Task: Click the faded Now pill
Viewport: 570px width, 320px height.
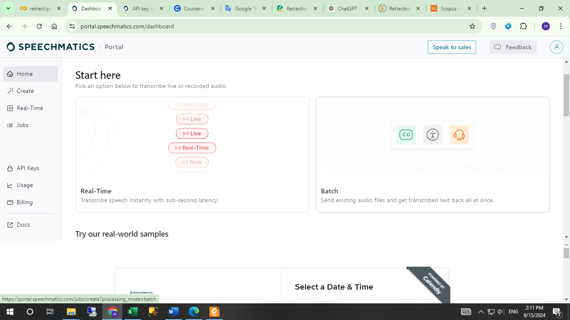Action: point(192,162)
